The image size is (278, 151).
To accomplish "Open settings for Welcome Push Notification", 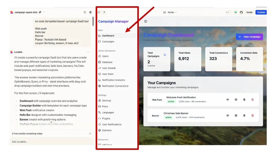I will pyautogui.click(x=236, y=100).
